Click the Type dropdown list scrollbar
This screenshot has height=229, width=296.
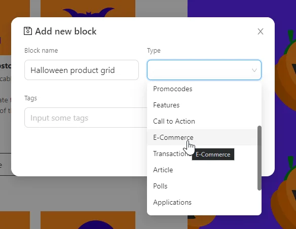260,158
